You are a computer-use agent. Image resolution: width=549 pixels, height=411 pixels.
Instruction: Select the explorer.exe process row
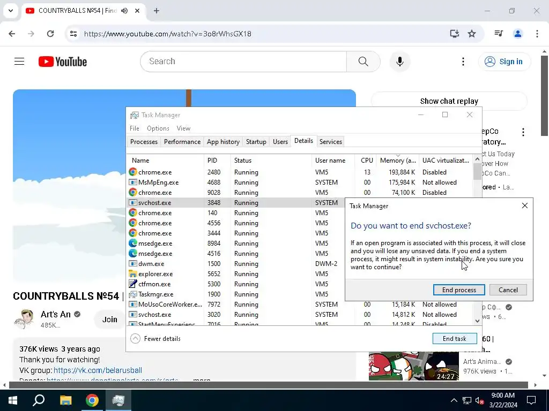pyautogui.click(x=236, y=273)
